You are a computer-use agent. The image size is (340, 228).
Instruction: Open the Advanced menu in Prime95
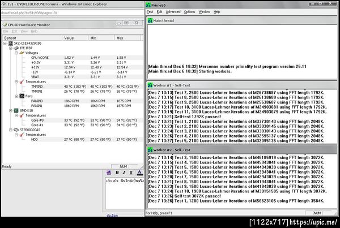pyautogui.click(x=173, y=12)
